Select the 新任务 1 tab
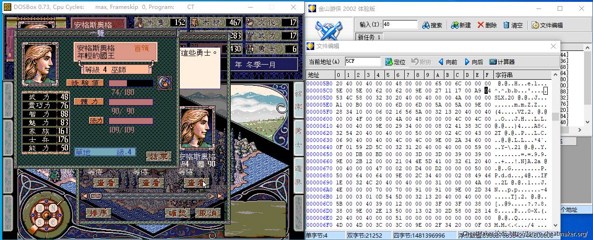This screenshot has height=240, width=593. tap(369, 37)
